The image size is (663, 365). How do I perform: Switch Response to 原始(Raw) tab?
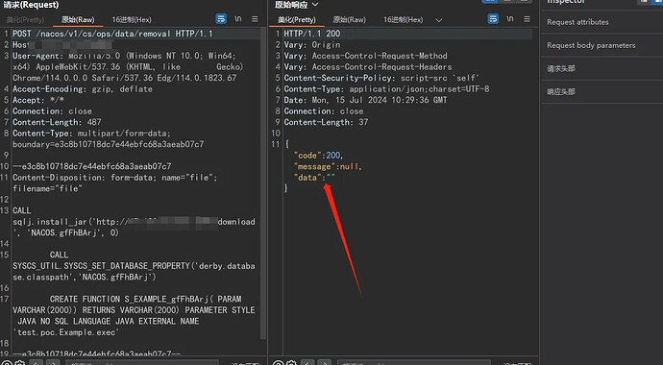[x=349, y=20]
